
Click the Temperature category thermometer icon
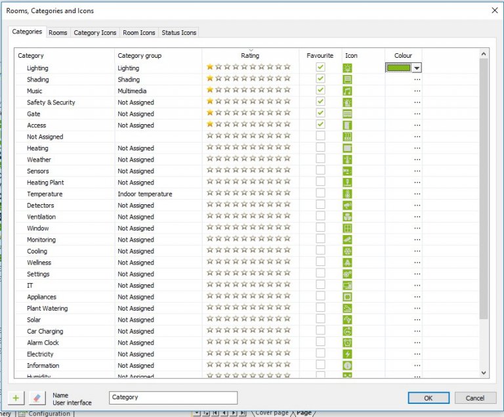pos(348,194)
